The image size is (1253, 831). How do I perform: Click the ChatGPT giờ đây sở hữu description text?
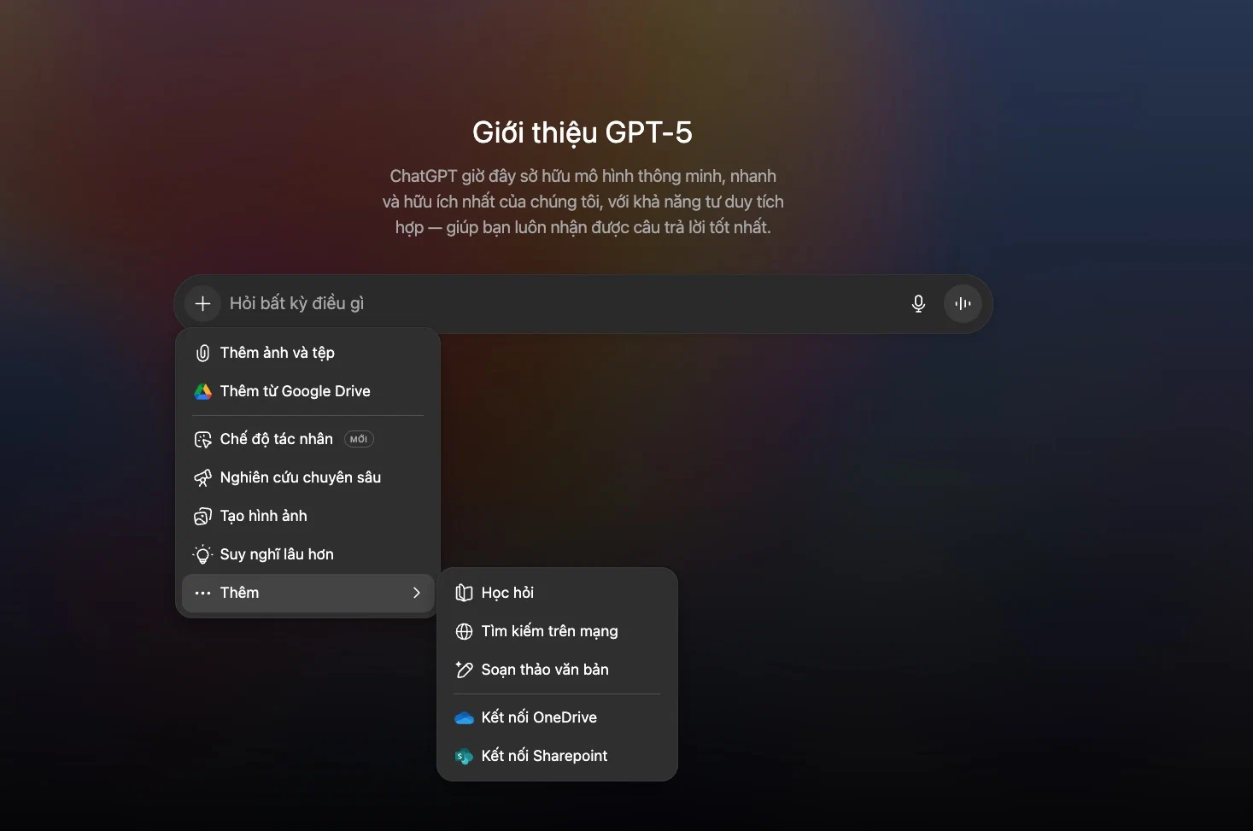[x=583, y=202]
